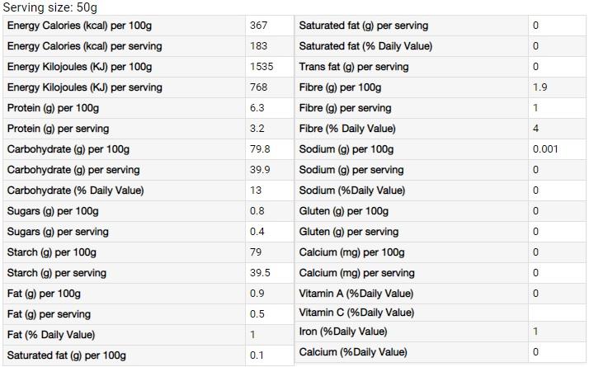589x367 pixels.
Task: Click the Calcium (mg) per serving field
Action: 558,273
